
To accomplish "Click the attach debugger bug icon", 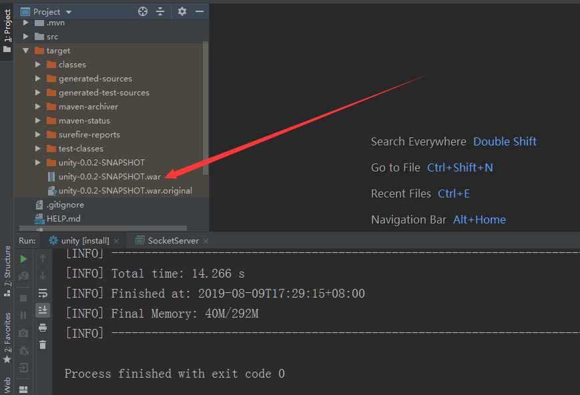I will (23, 350).
